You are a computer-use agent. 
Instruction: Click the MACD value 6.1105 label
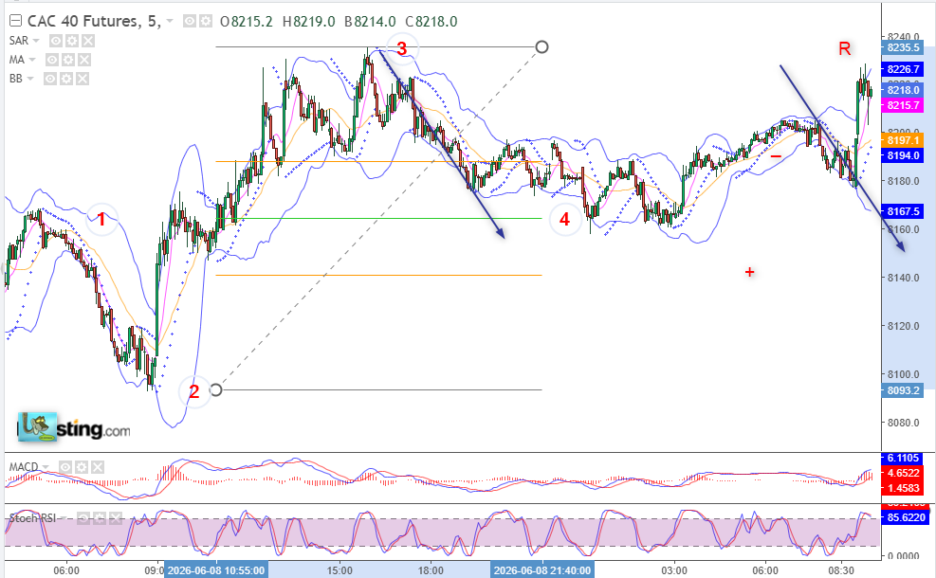tap(903, 458)
